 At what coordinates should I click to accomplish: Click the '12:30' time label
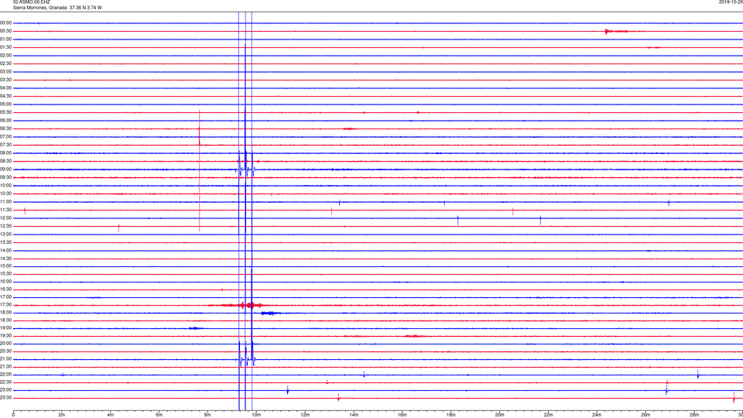click(x=6, y=226)
